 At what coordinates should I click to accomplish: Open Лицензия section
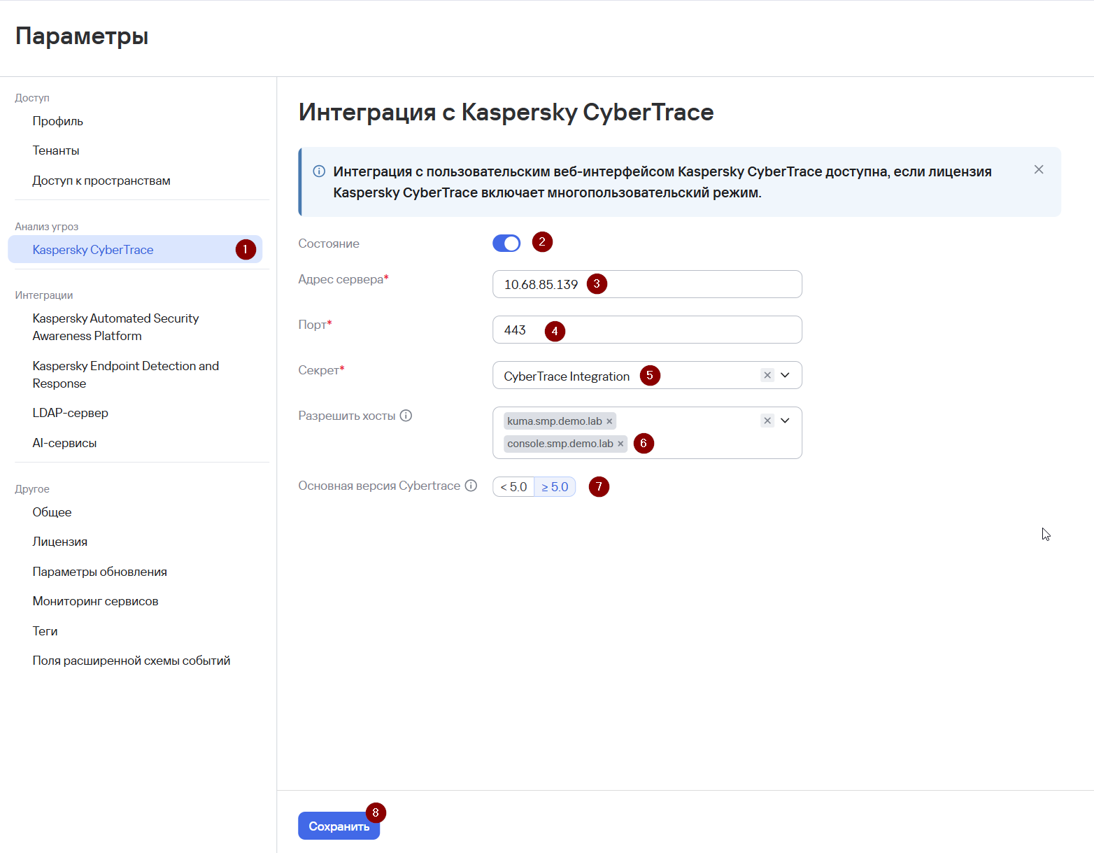click(x=60, y=542)
